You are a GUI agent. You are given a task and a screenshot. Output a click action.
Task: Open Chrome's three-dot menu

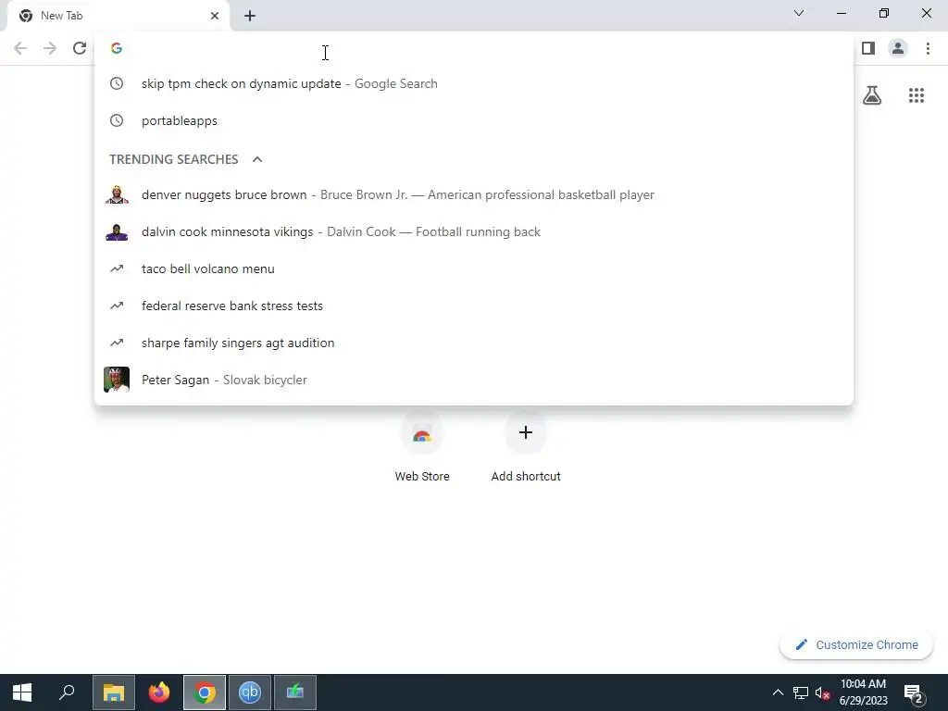click(x=928, y=48)
